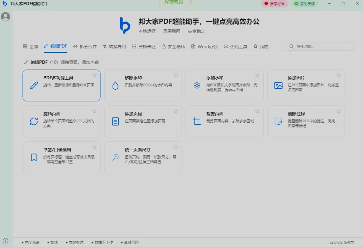Click the 编辑PDF (10) section heading
Screen dimensions: 363x248
click(44, 62)
